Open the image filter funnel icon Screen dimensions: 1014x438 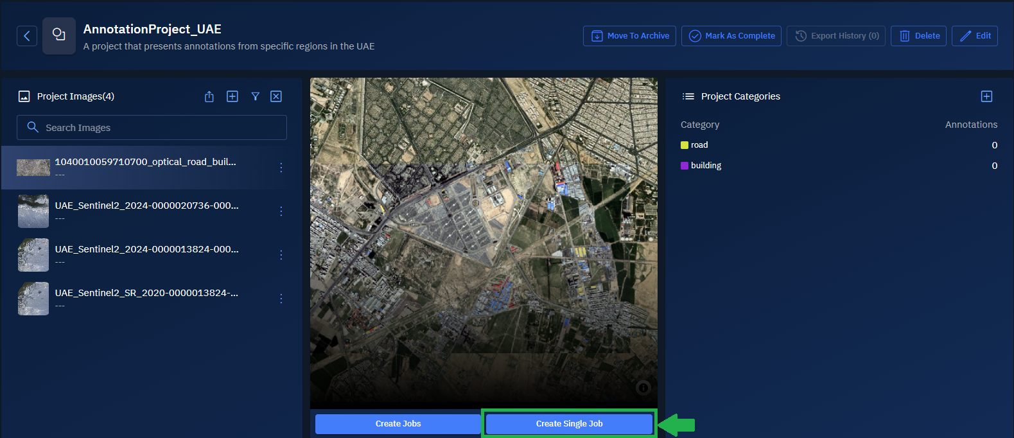[255, 96]
